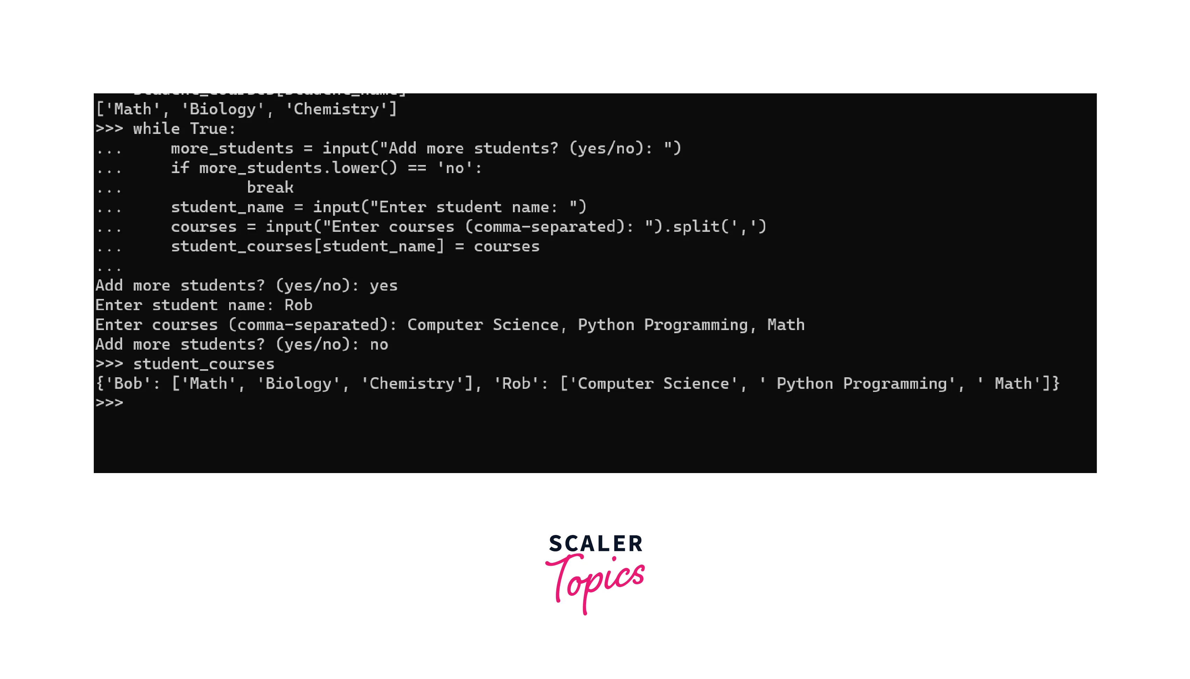Select the 'Bob' key in dictionary output
1190x679 pixels.
[x=124, y=383]
